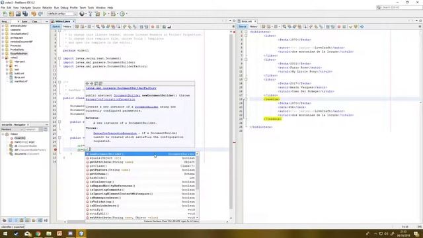This screenshot has height=238, width=423.
Task: Select dbf : DocumentBuilderFactory in Navigator
Action: 30,150
